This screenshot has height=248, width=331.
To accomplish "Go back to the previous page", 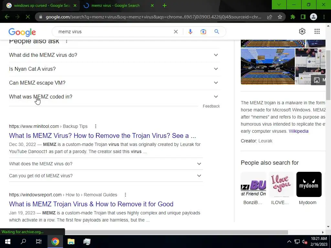I will [x=7, y=17].
